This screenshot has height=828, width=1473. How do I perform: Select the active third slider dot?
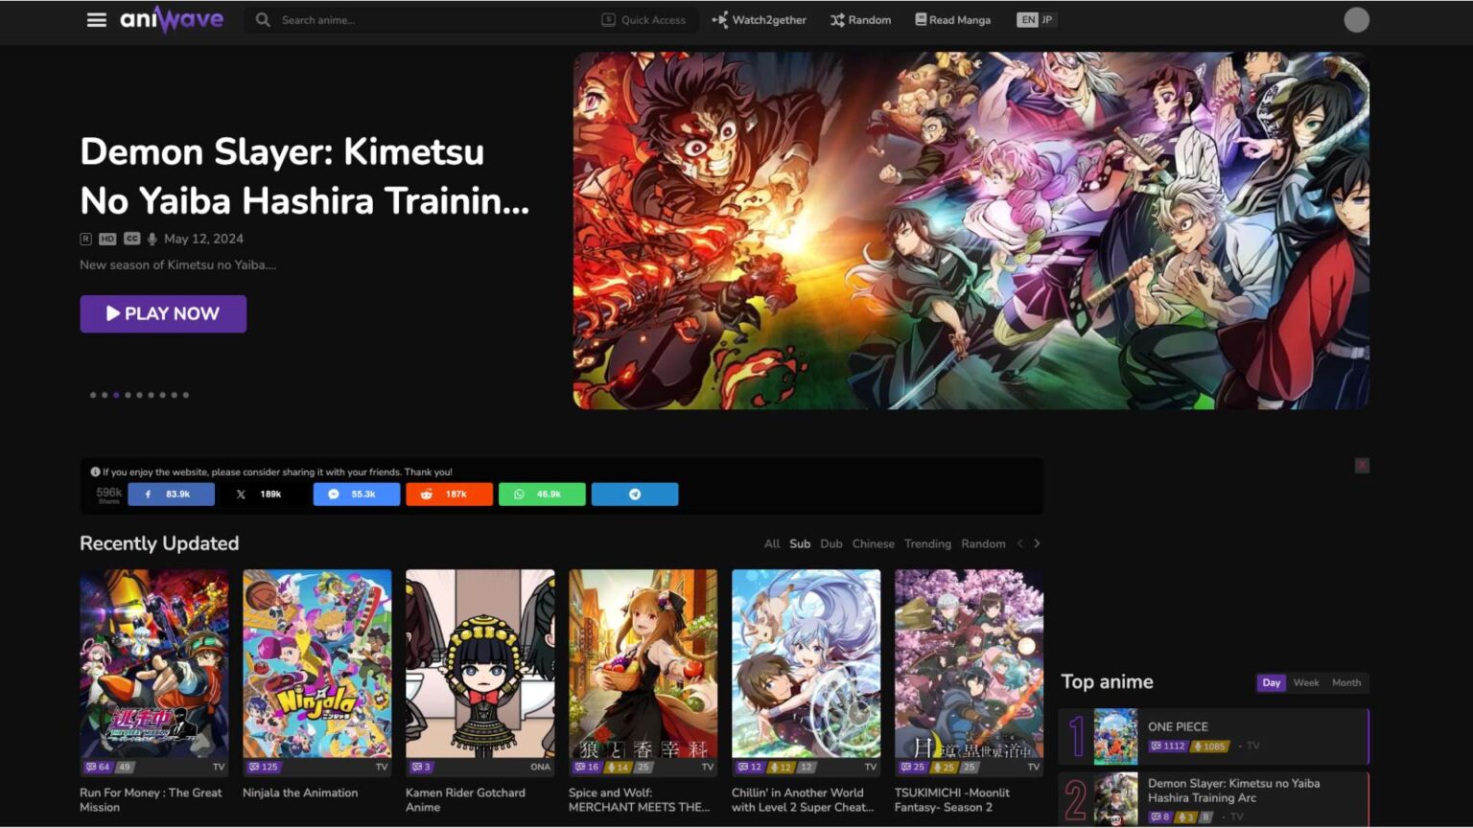(x=116, y=395)
